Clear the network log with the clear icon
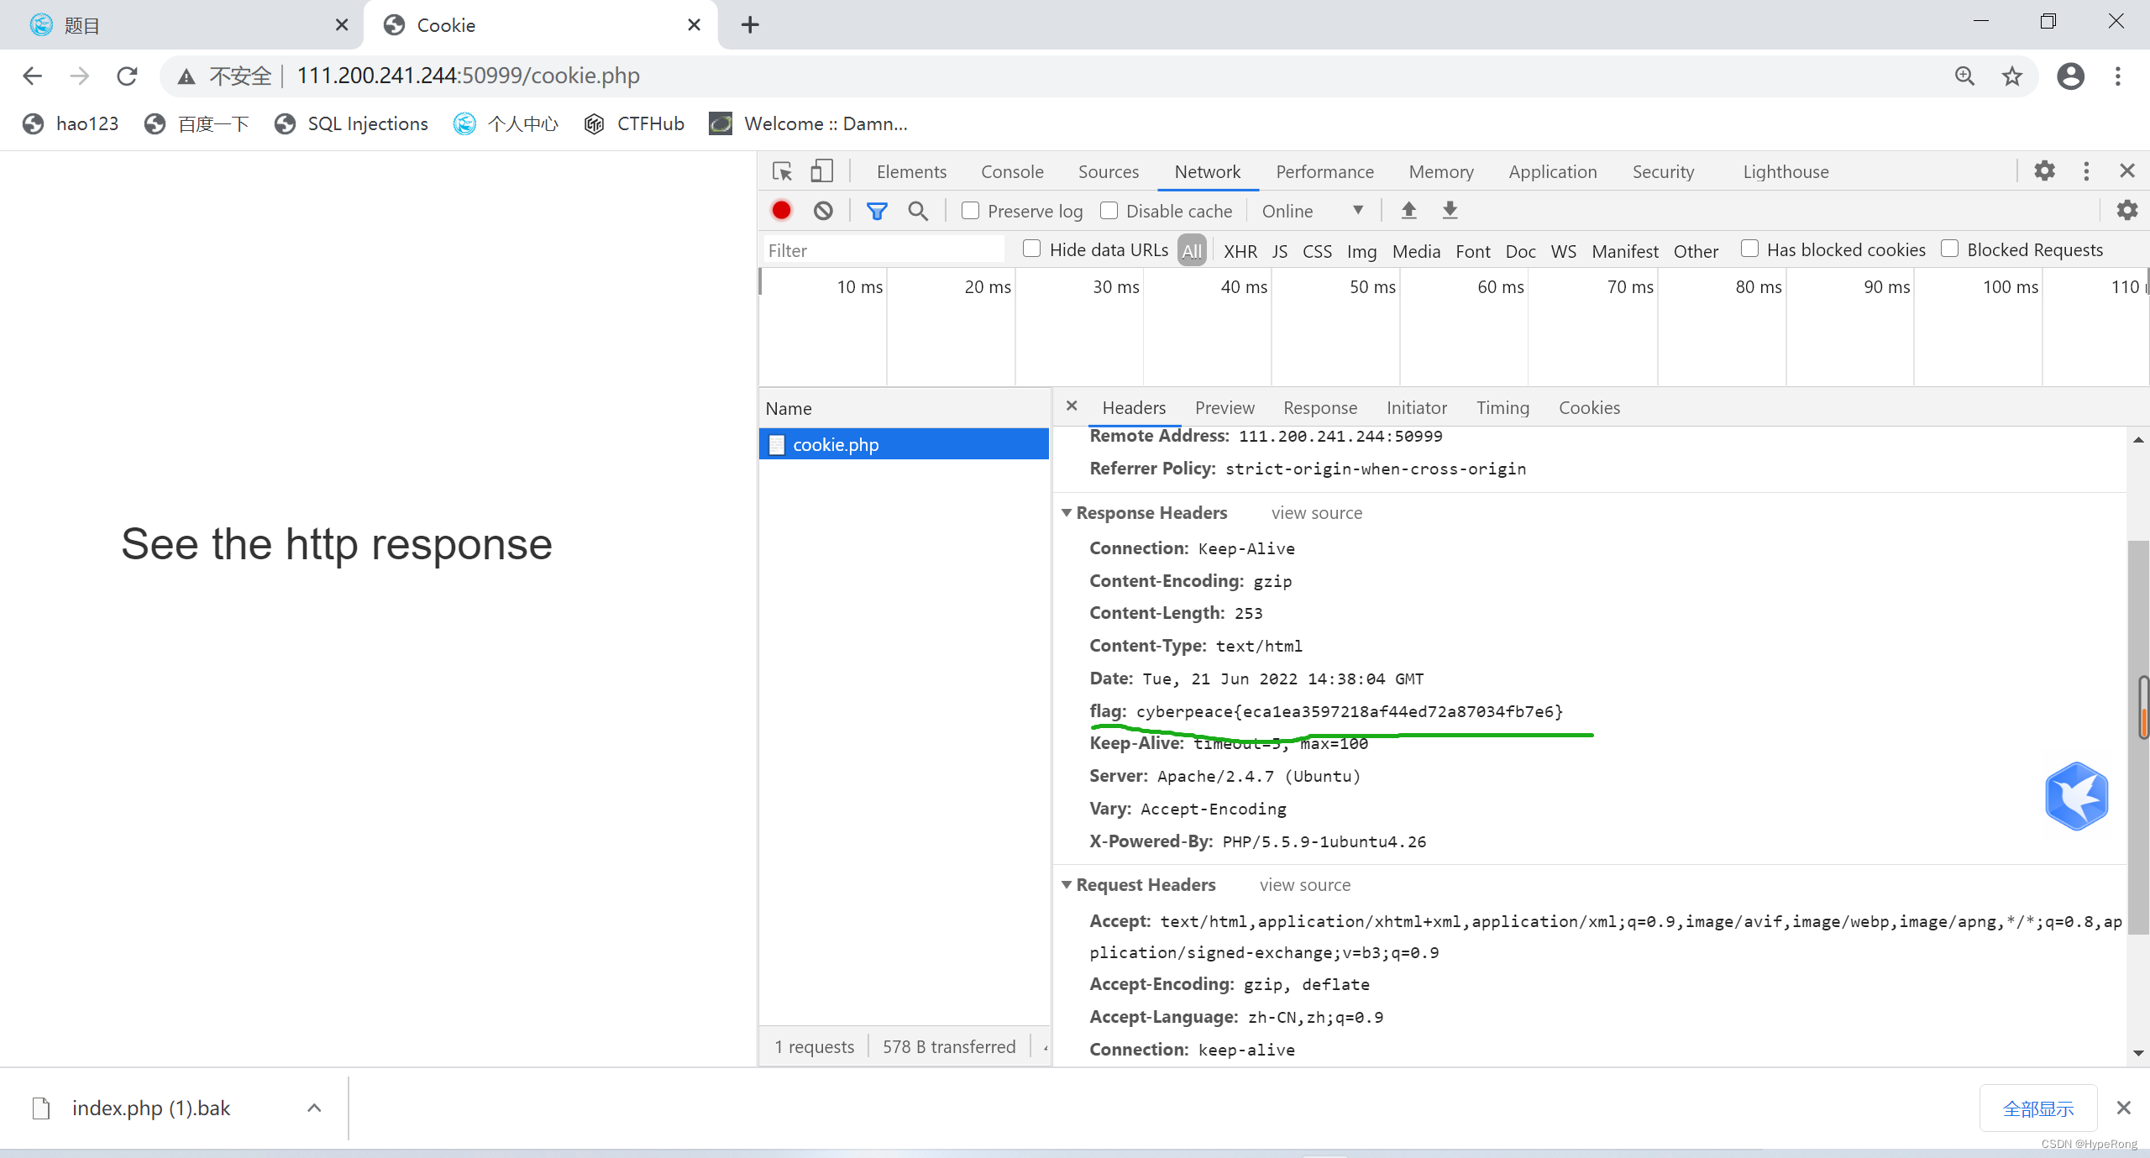Viewport: 2150px width, 1158px height. (823, 211)
